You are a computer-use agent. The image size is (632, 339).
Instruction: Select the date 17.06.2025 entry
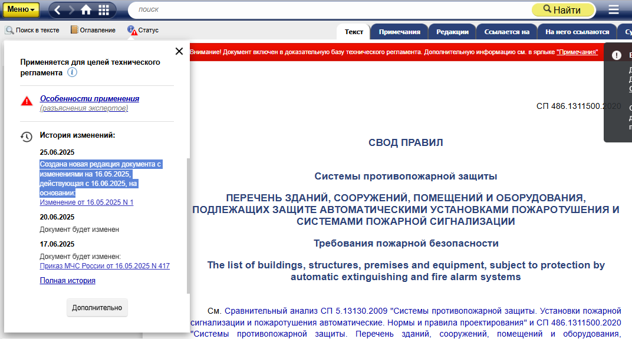point(57,244)
